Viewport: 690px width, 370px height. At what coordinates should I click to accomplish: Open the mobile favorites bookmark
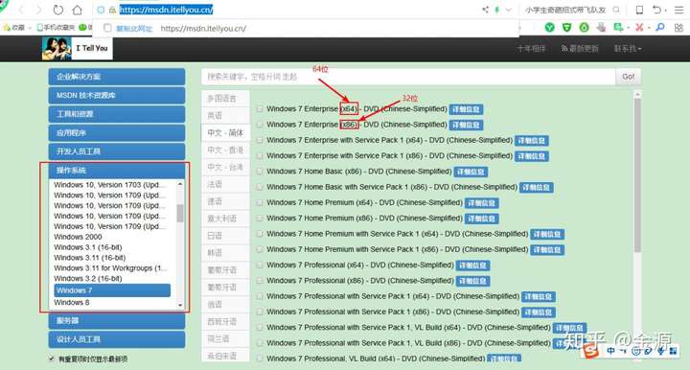(x=56, y=27)
